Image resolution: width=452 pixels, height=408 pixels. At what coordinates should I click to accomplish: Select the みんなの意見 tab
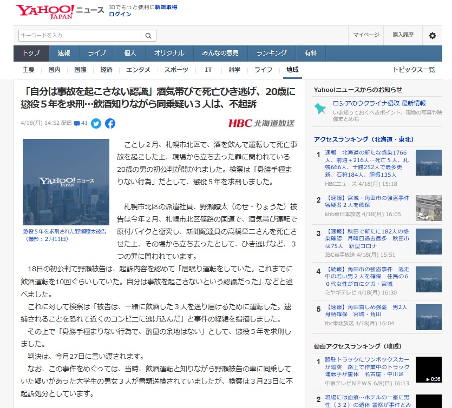coord(220,53)
